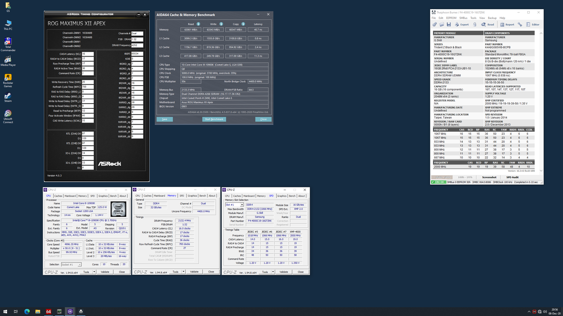563x316 pixels.
Task: Open the Graphics tab in the CPU-Z SPD window
Action: coord(282,196)
